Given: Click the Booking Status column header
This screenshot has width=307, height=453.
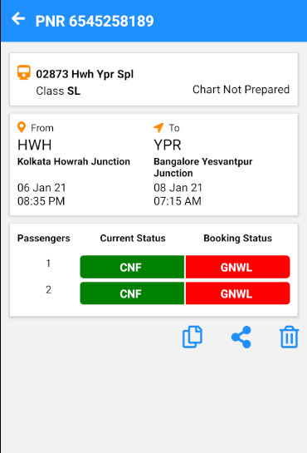Looking at the screenshot, I should point(238,238).
